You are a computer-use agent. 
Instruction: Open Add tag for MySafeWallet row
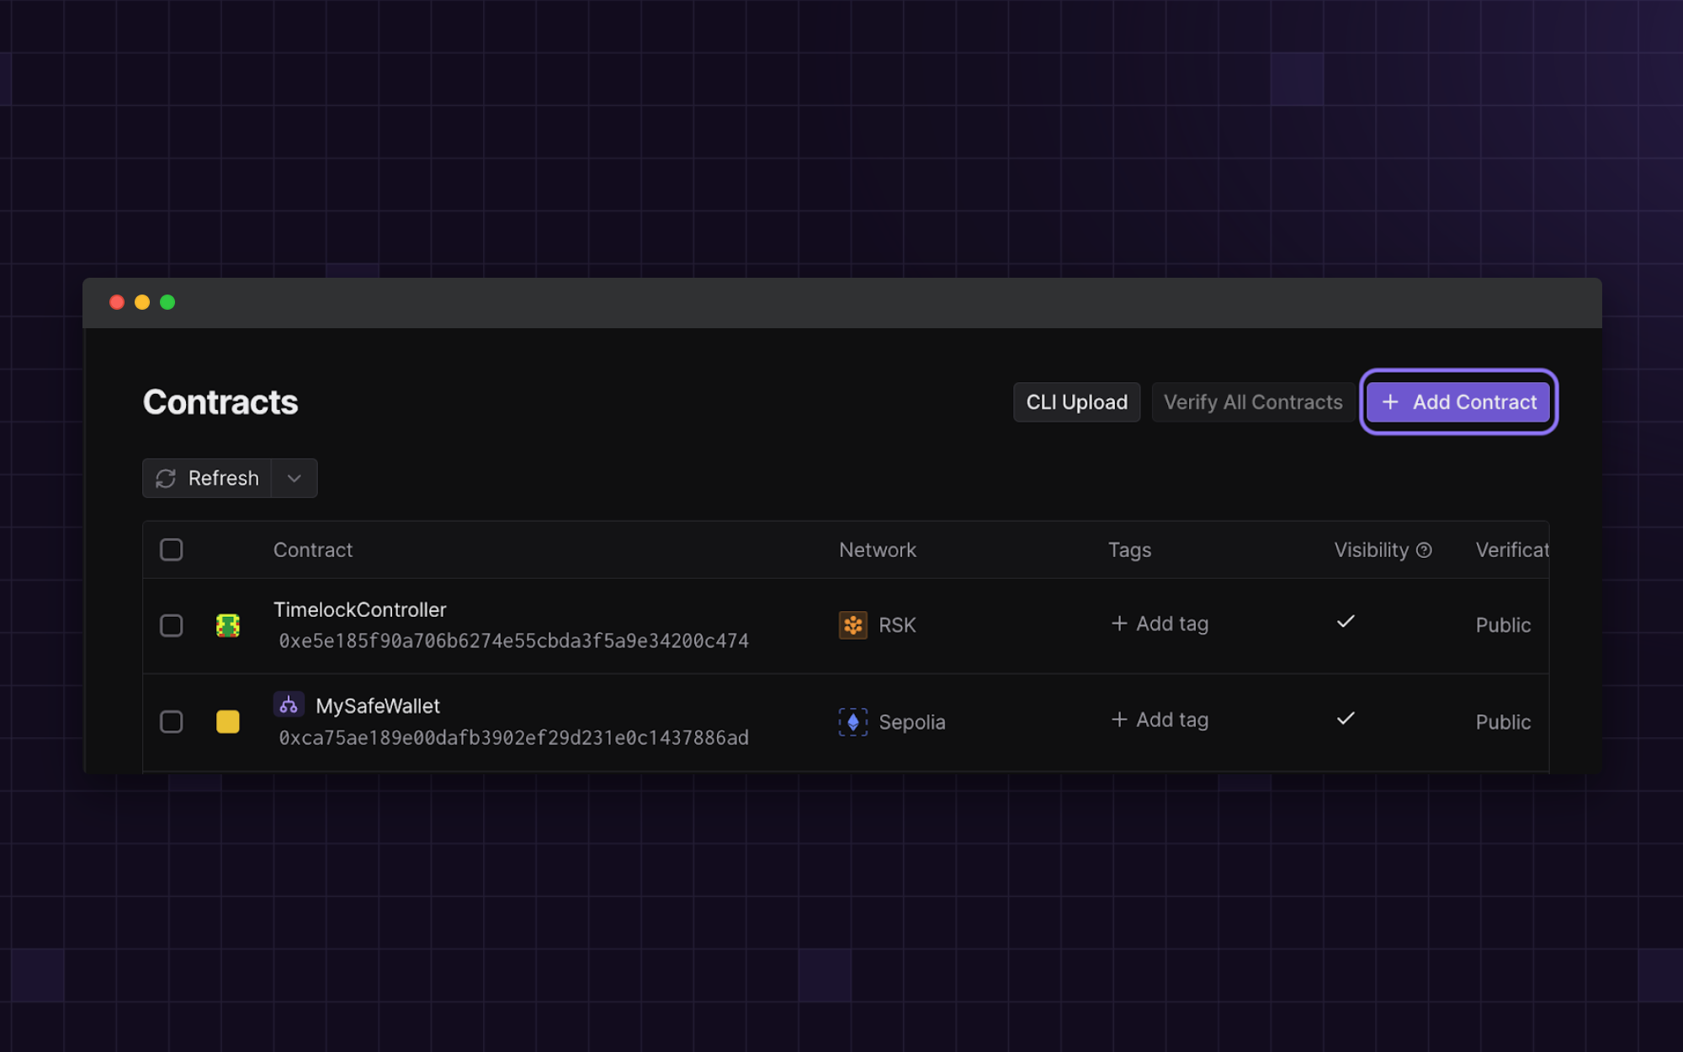1160,720
